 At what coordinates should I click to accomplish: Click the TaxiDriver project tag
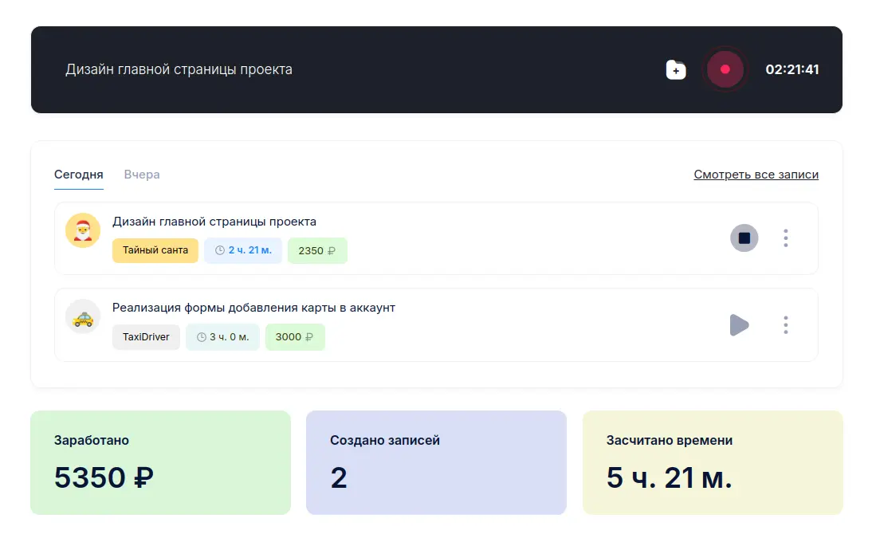click(146, 337)
